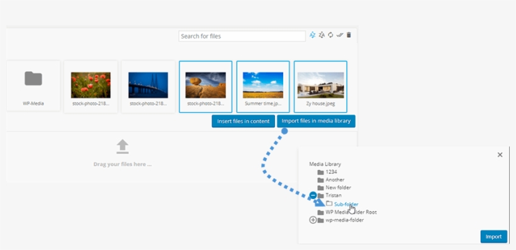Click inside the Search for files field
Screen dimensions: 516x250
click(x=242, y=37)
